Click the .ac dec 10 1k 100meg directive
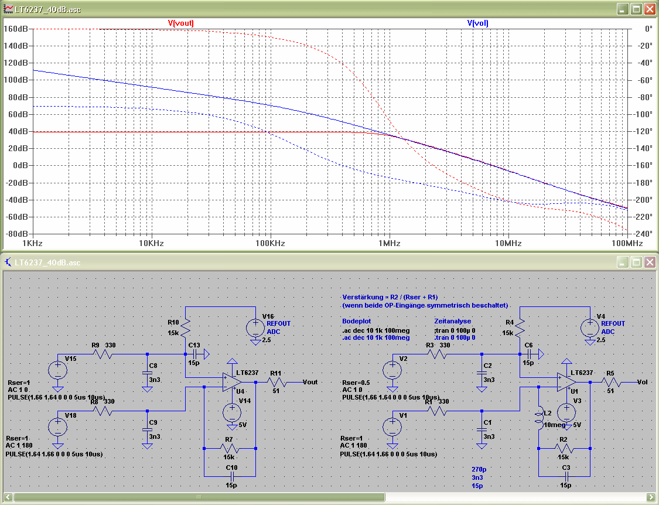This screenshot has height=505, width=659. click(375, 330)
